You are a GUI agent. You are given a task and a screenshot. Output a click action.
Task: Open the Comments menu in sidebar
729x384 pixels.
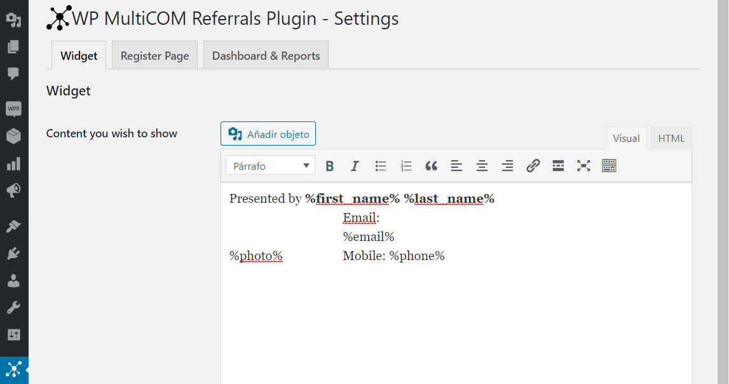point(13,74)
